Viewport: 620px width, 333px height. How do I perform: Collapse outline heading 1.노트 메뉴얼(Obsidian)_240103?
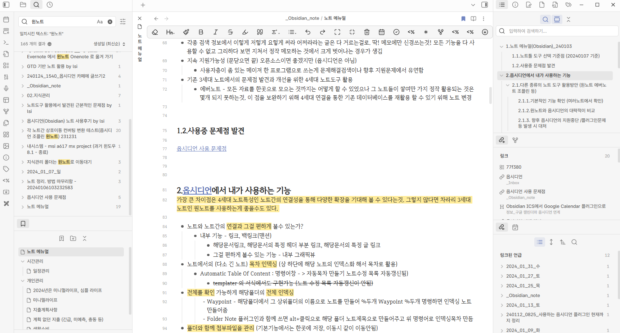[x=502, y=46]
